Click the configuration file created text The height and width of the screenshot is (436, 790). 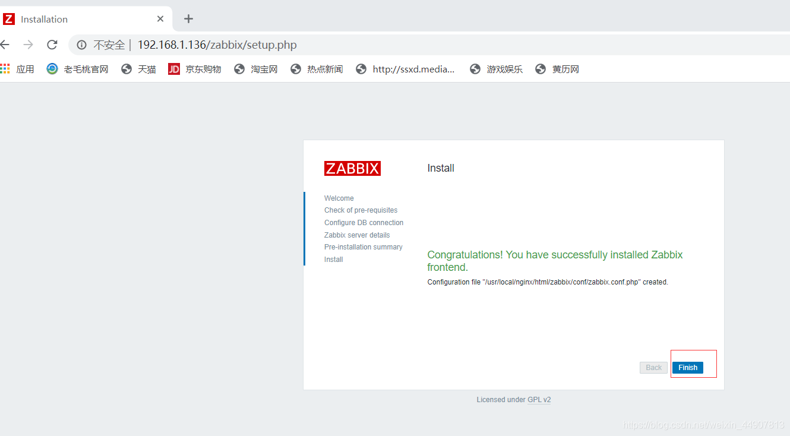(548, 282)
